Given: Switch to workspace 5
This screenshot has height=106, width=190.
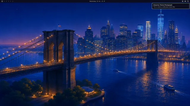Looking at the screenshot, I should [12, 1].
